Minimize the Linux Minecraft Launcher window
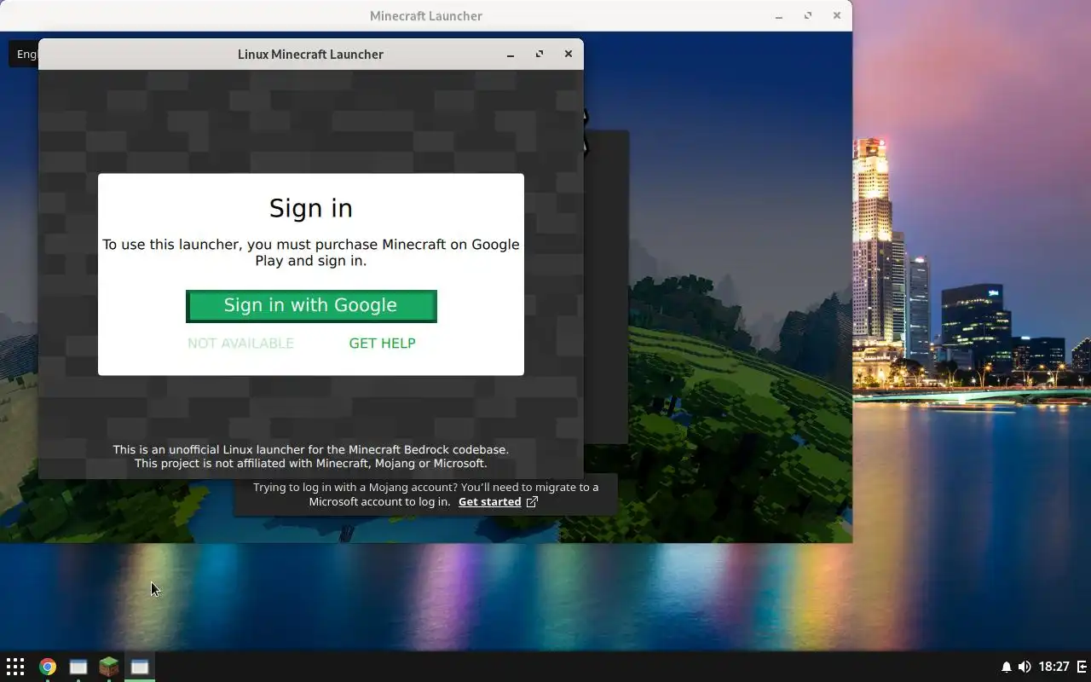Screen dimensions: 1091x682 point(511,55)
